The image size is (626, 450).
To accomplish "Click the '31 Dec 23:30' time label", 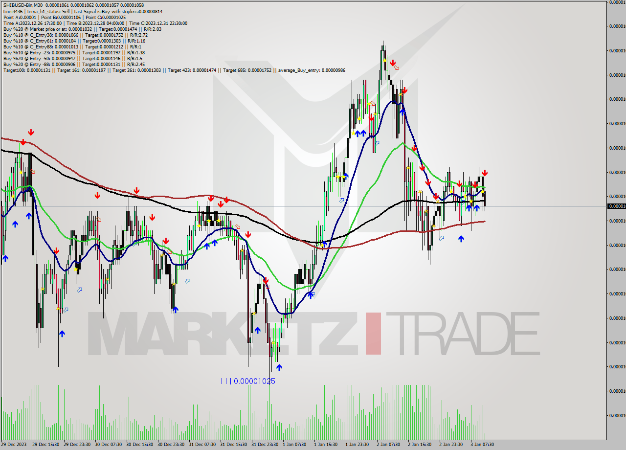I will coord(265,445).
